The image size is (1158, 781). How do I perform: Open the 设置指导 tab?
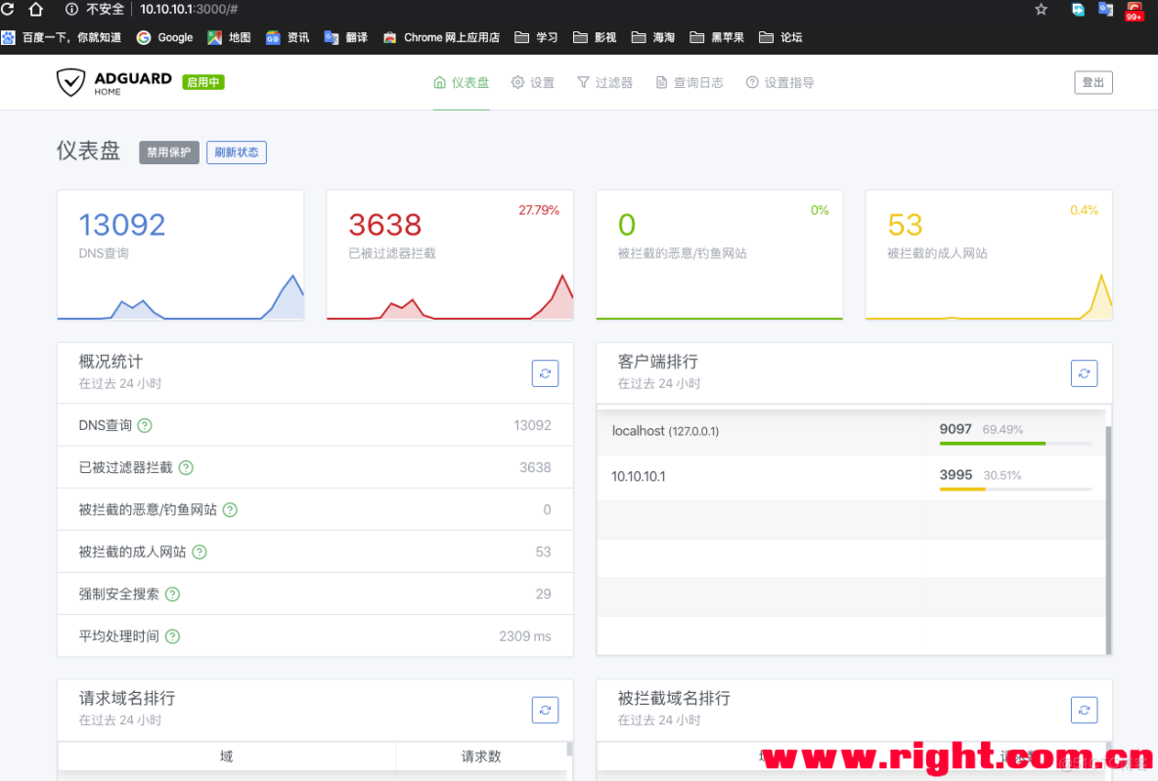tap(779, 82)
